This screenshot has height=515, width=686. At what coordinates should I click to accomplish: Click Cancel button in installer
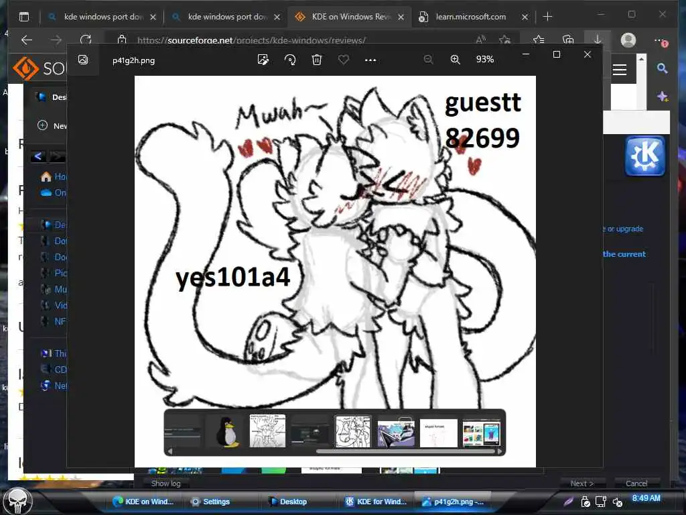pyautogui.click(x=636, y=483)
